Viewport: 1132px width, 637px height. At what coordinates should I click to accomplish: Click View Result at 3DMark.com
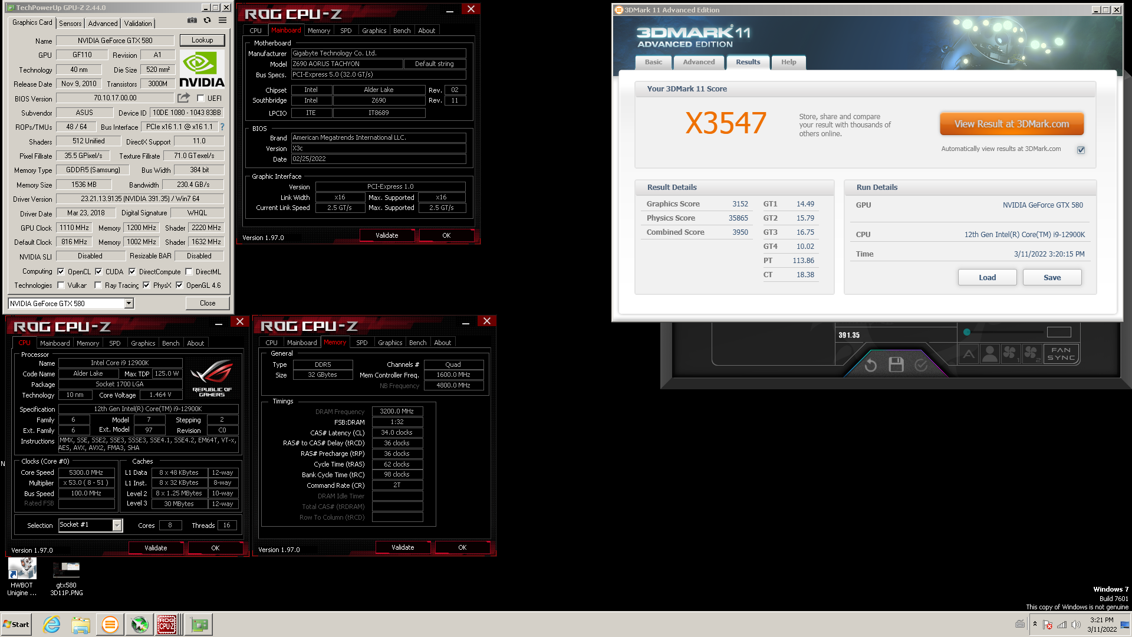pos(1012,124)
